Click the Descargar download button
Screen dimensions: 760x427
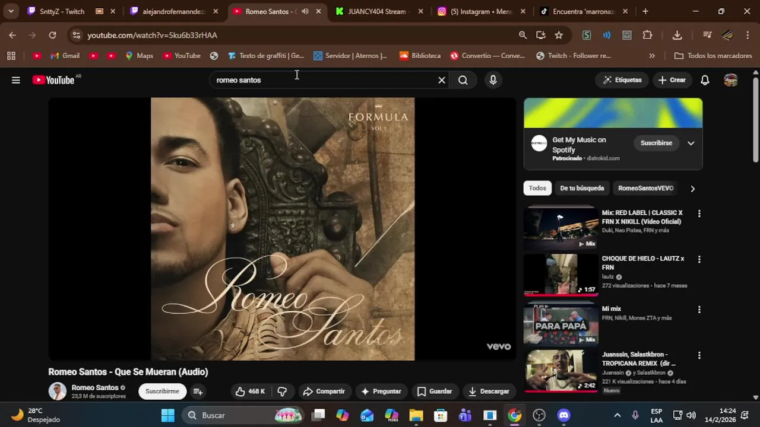click(489, 391)
